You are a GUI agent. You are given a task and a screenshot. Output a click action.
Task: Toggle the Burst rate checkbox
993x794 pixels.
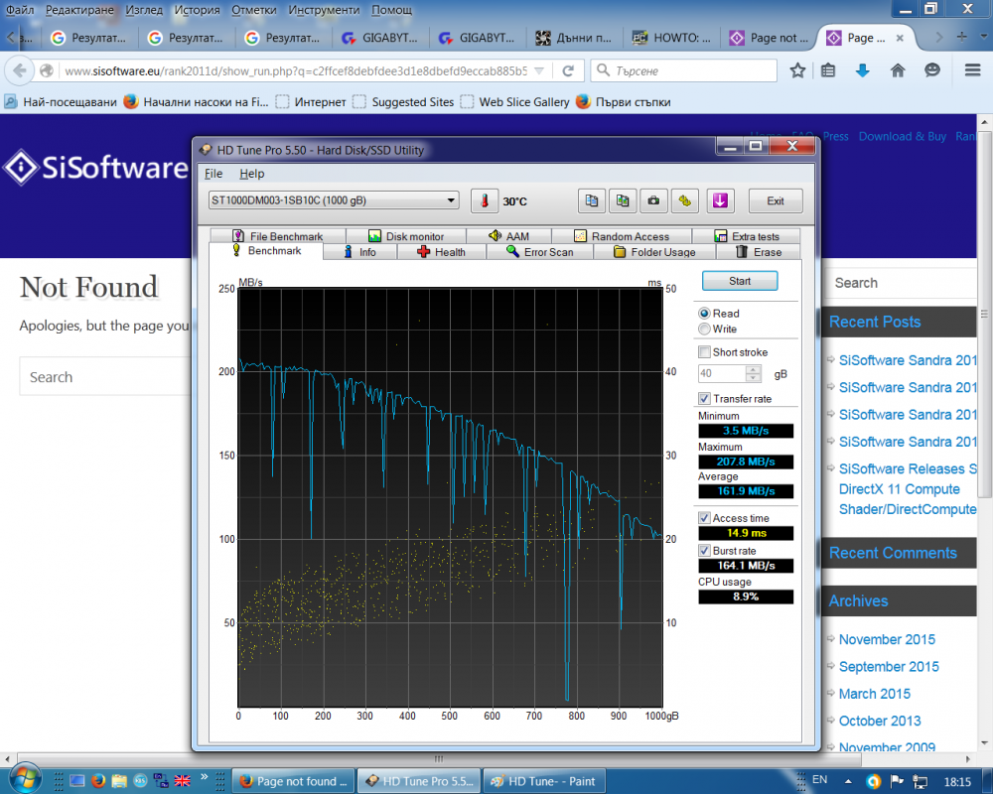(704, 550)
